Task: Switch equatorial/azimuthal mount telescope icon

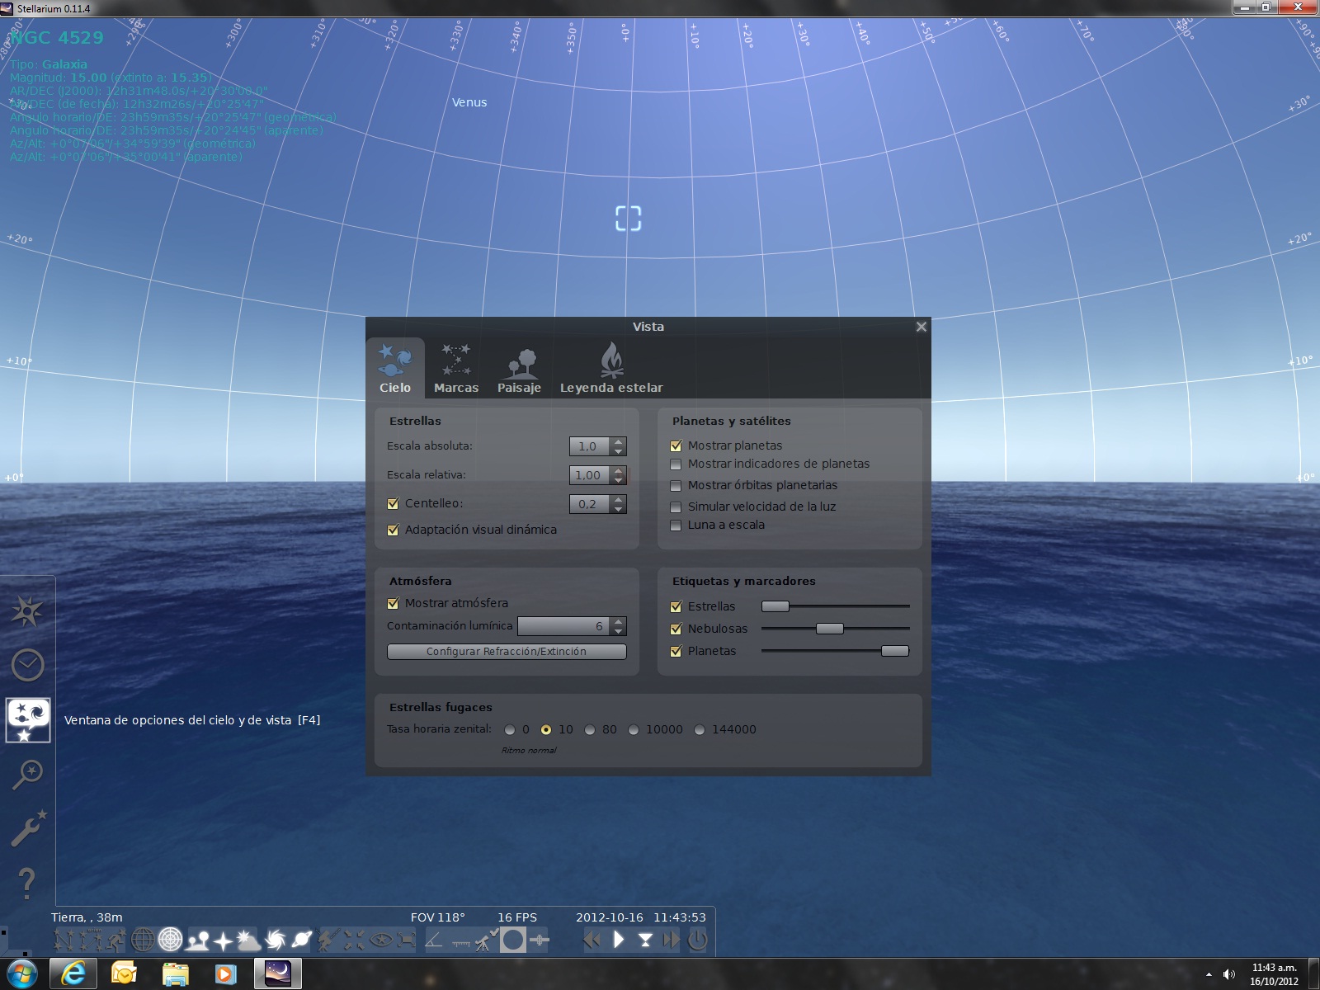Action: pyautogui.click(x=328, y=940)
